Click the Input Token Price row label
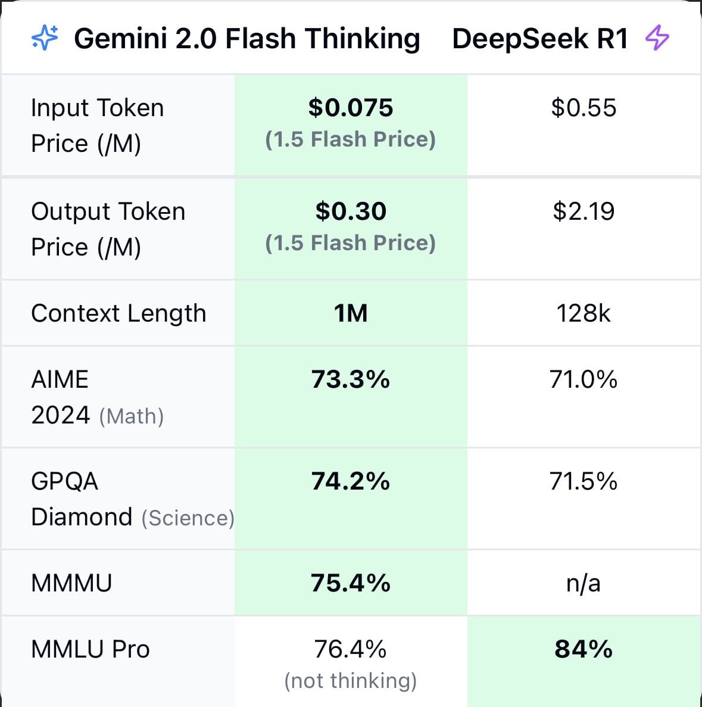This screenshot has width=702, height=707. click(x=97, y=126)
